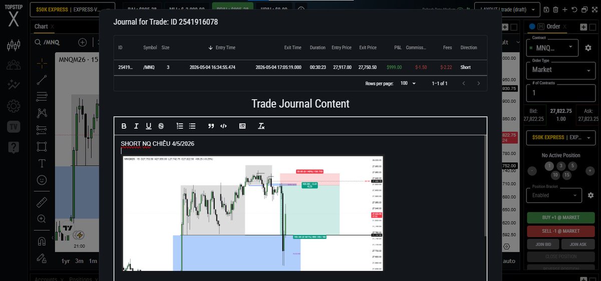Select the horizontal lines Fibonacci tool
This screenshot has width=601, height=281.
[x=42, y=96]
